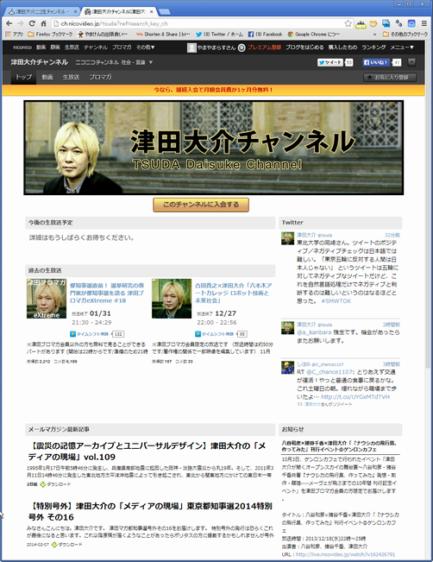Open the 愛知事選直前！broadcast title link
Image resolution: width=433 pixels, height=562 pixels.
pyautogui.click(x=107, y=293)
